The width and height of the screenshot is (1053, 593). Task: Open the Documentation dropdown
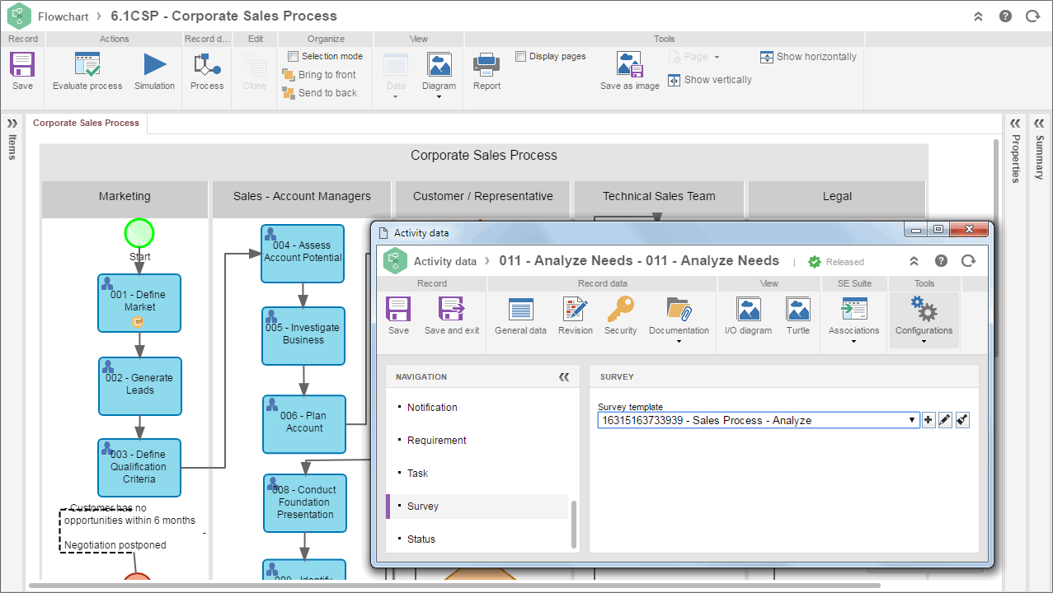tap(679, 320)
